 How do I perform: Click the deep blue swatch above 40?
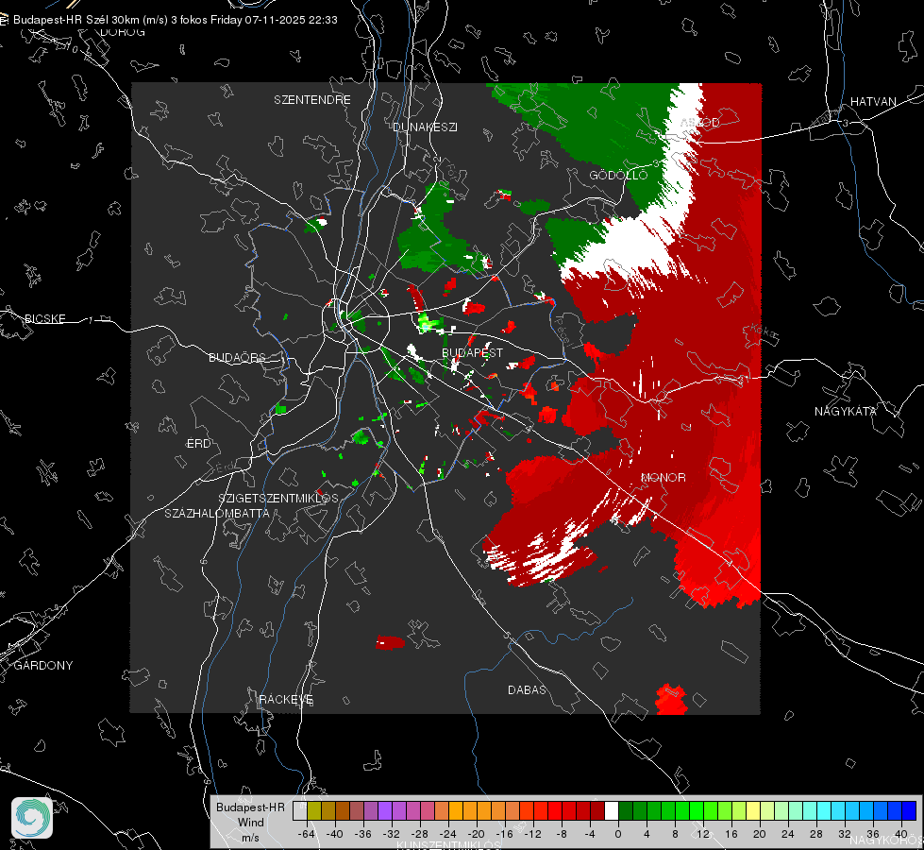[909, 810]
